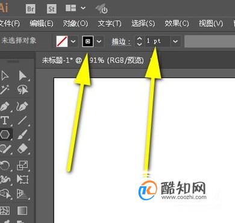Image resolution: width=235 pixels, height=223 pixels.
Task: Select the Magic Wand tool
Action: point(4,90)
